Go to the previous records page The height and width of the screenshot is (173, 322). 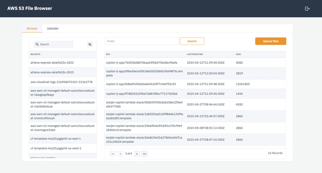point(120,154)
